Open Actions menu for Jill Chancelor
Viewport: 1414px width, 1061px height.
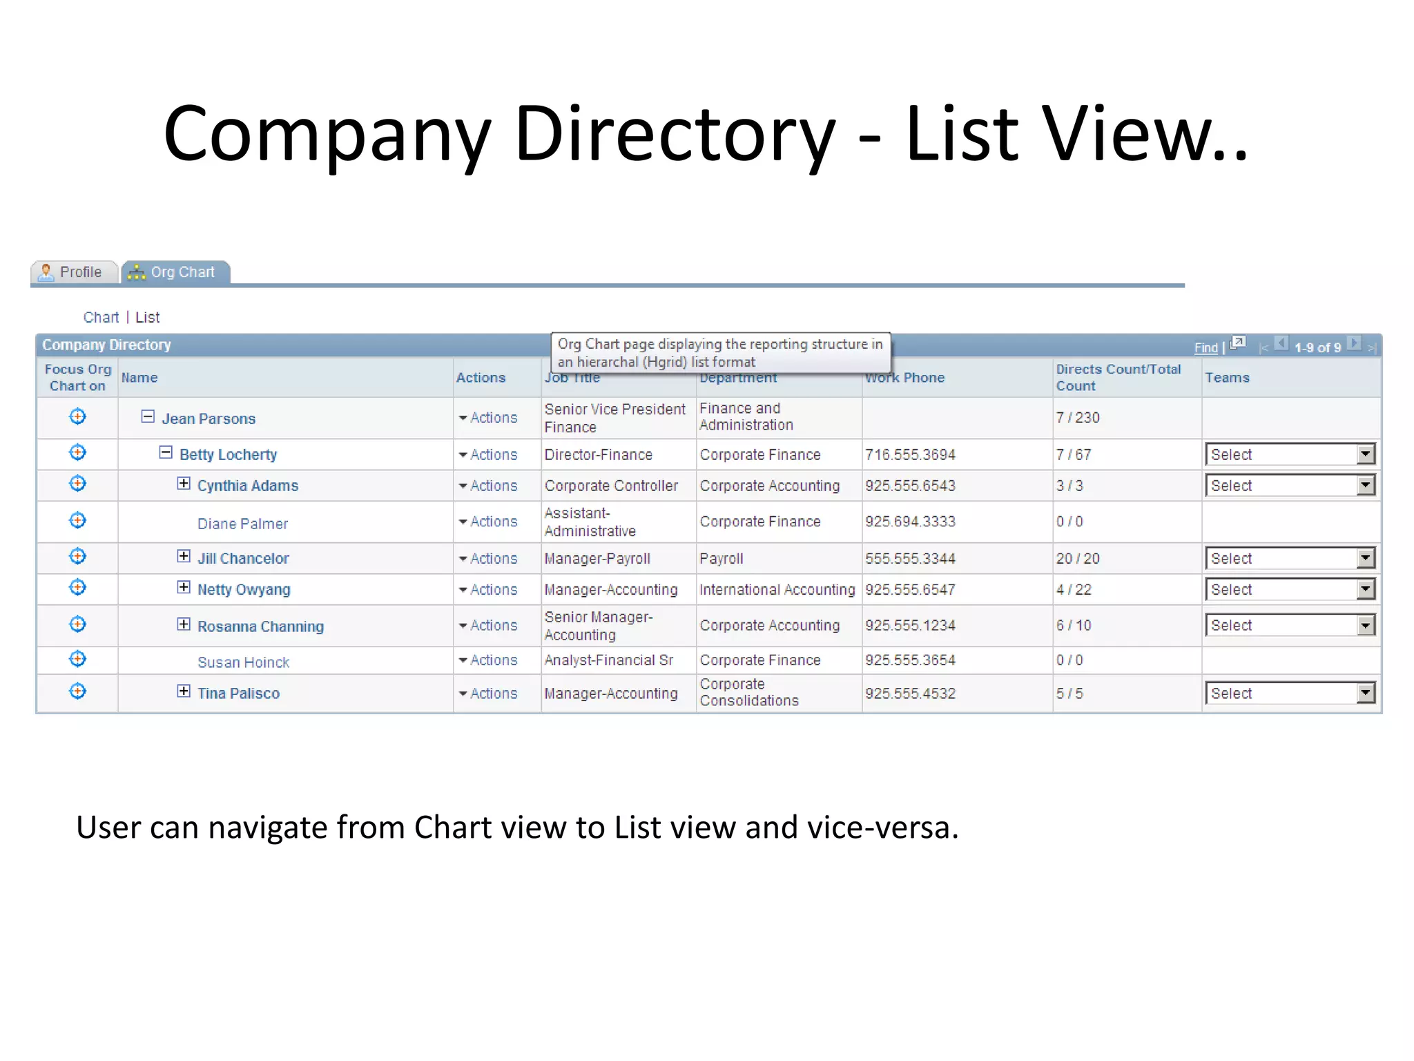[x=487, y=558]
